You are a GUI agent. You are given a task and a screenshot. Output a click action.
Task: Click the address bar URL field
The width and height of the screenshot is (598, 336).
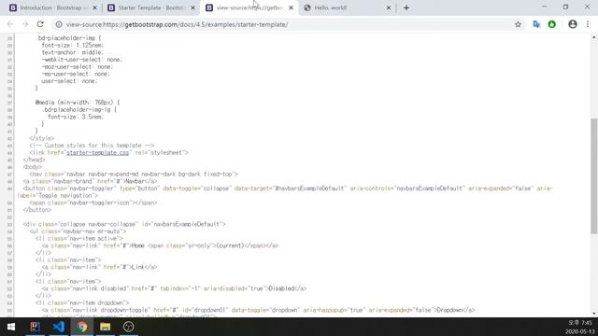click(x=286, y=24)
